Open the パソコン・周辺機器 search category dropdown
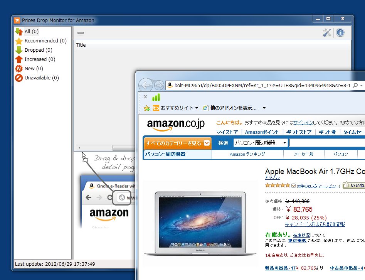 (x=261, y=143)
